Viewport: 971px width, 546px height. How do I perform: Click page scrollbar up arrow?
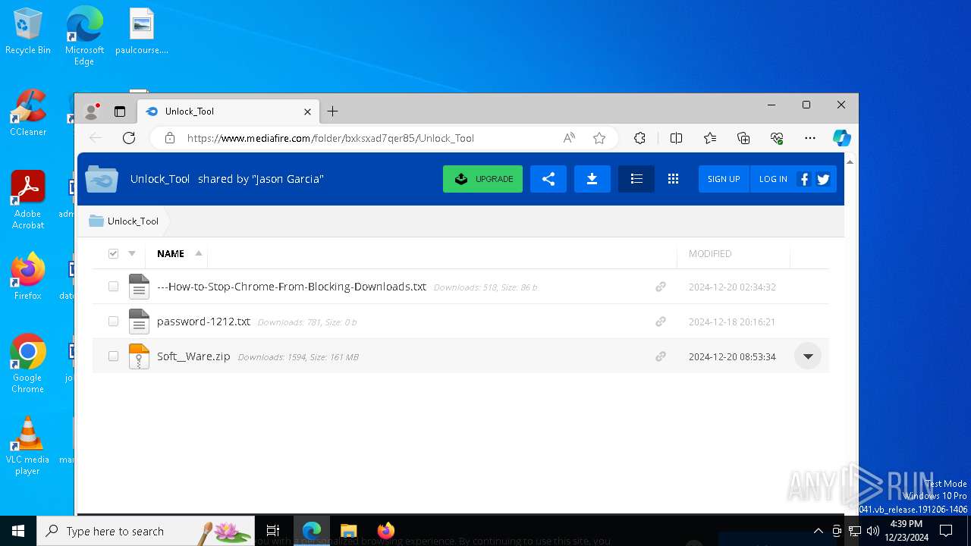(850, 162)
